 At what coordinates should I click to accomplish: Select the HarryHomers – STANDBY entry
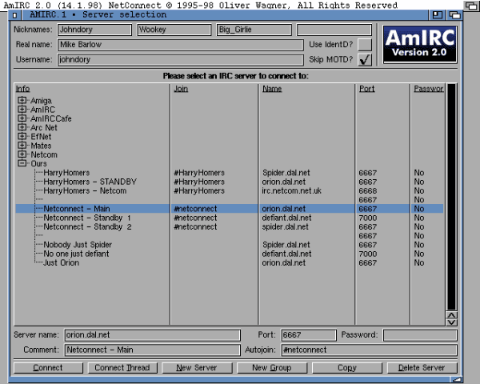point(230,182)
